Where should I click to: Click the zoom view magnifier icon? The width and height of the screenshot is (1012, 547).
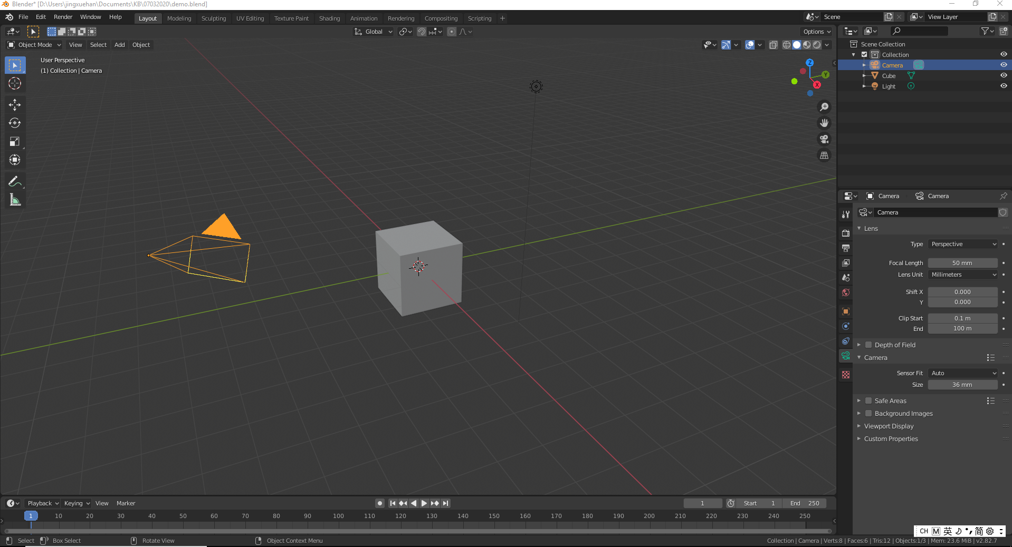(x=824, y=107)
